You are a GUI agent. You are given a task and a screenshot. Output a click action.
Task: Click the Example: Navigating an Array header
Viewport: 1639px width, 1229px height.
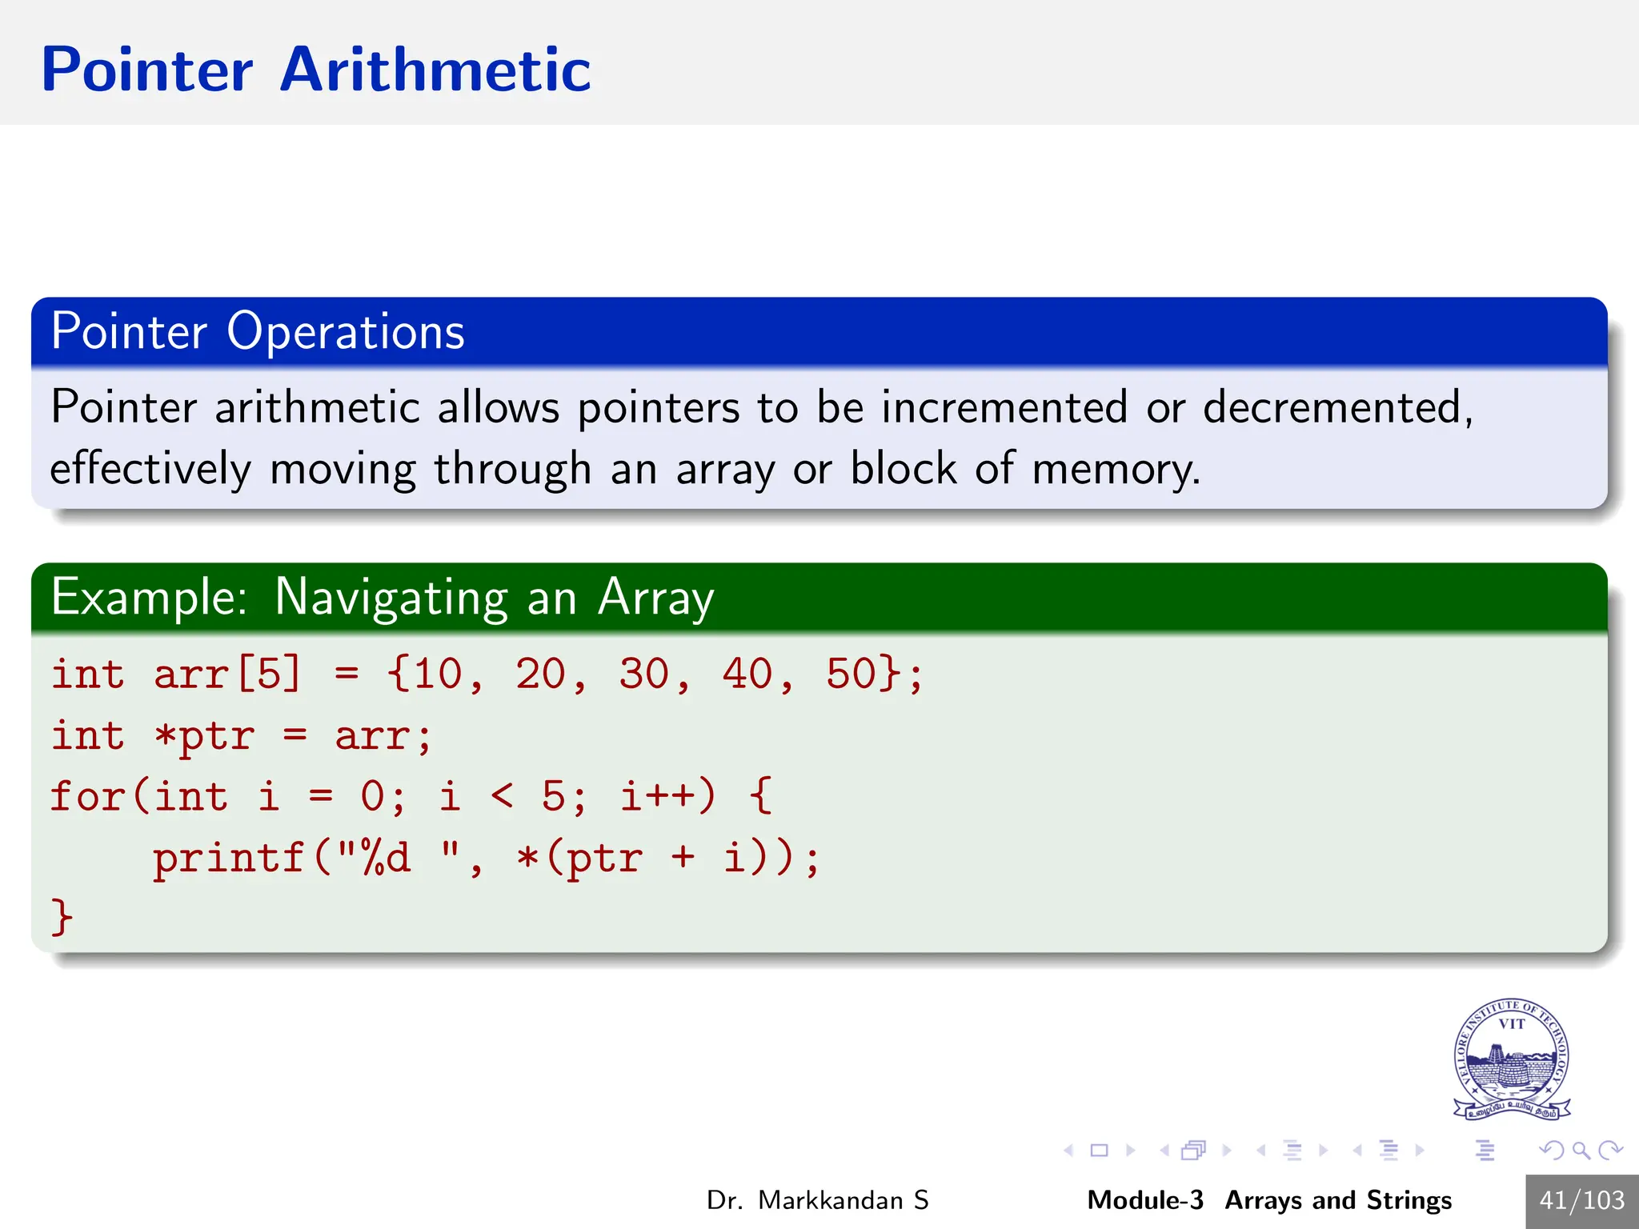[383, 597]
